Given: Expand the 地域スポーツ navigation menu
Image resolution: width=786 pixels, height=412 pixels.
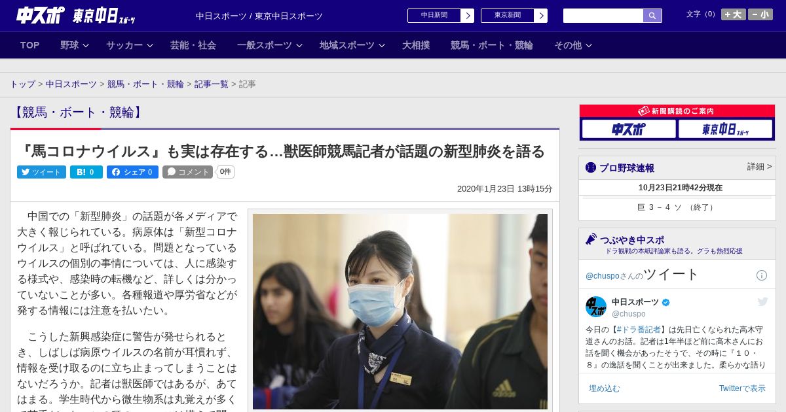Looking at the screenshot, I should tap(352, 45).
